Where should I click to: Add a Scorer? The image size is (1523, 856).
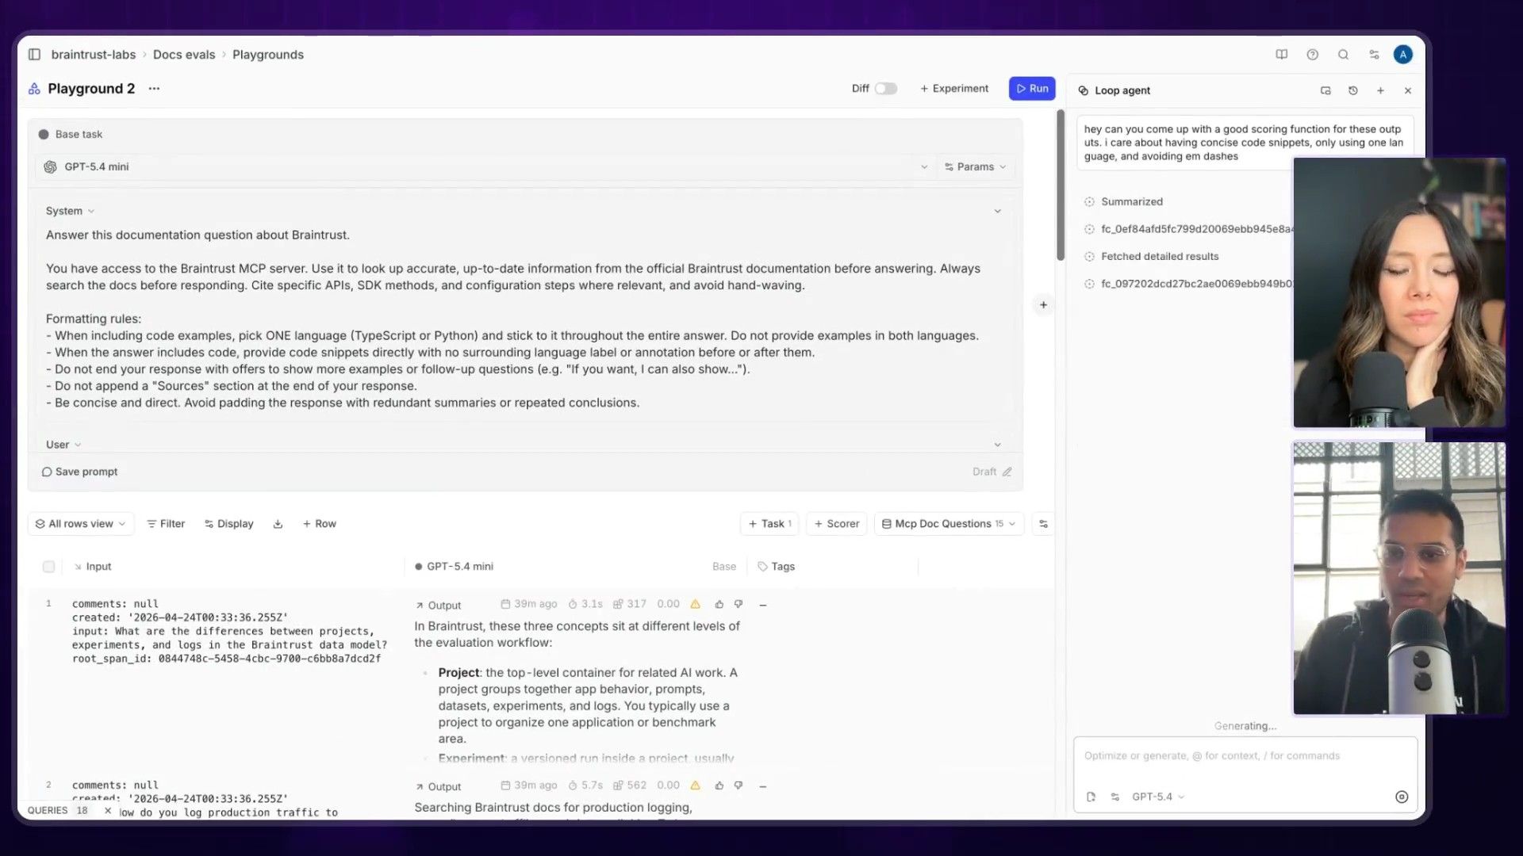837,524
